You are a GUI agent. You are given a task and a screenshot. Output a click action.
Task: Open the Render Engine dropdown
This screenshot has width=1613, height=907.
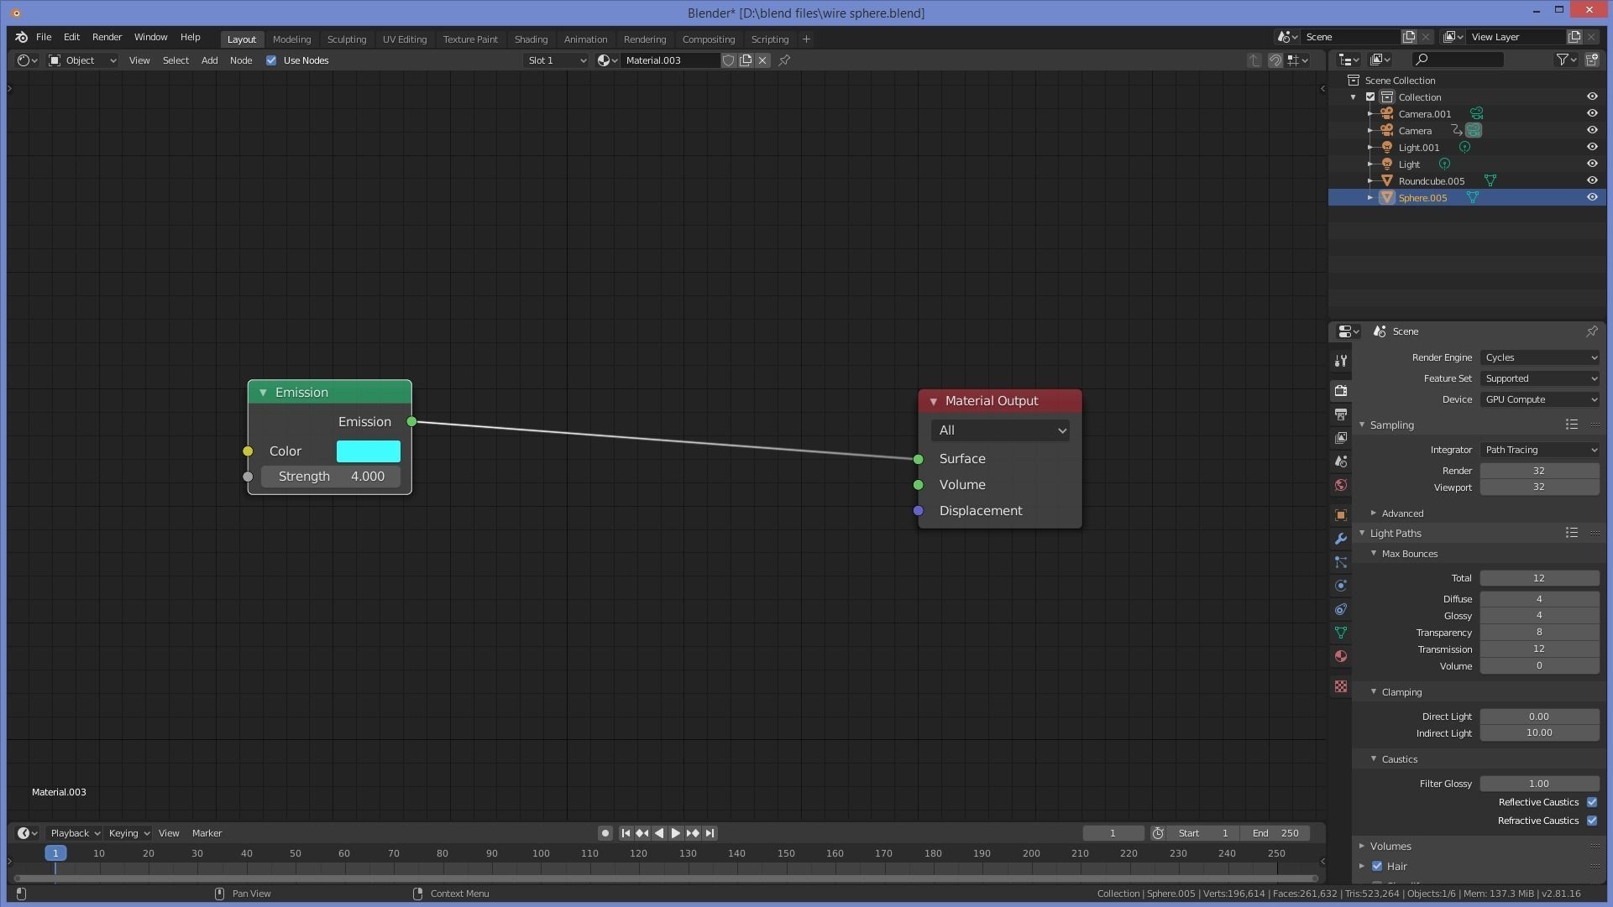tap(1539, 357)
